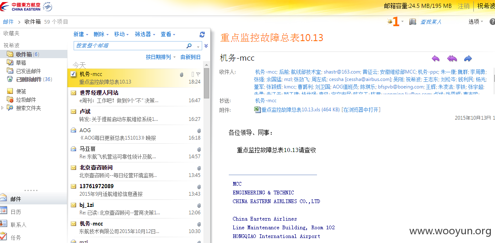Screen dimensions: 495x243
Task: Click the 祝希波 mailbox root in folder pane
Action: (x=11, y=46)
